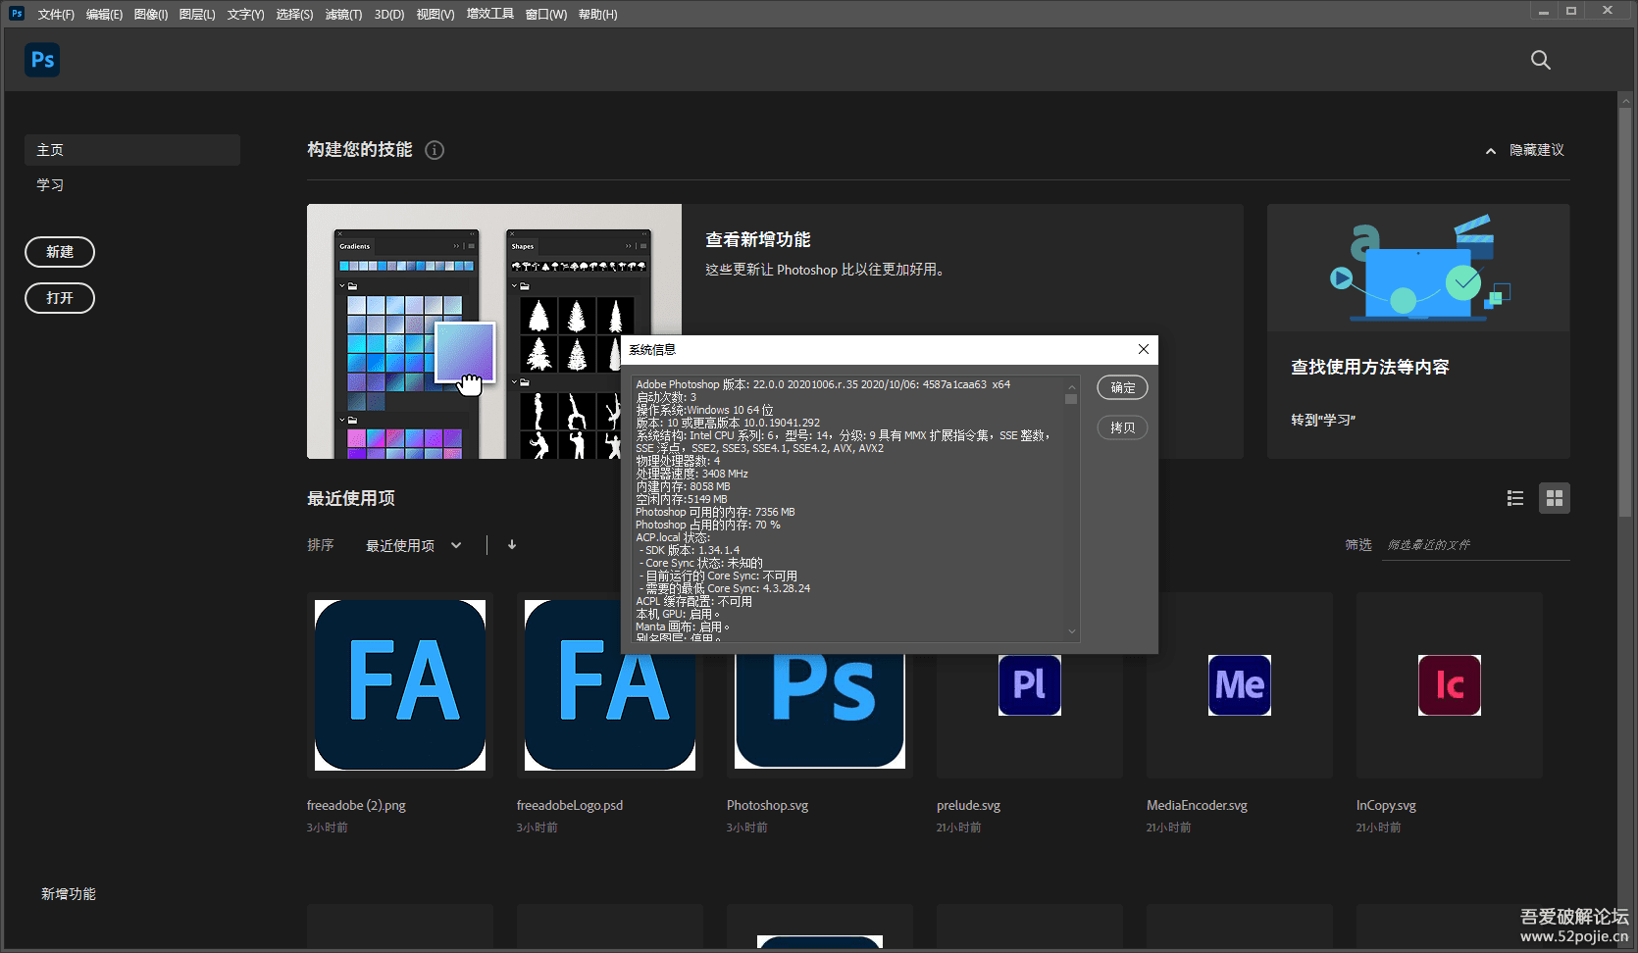This screenshot has height=953, width=1638.
Task: Follow the 转到"学习" link
Action: [x=1323, y=420]
